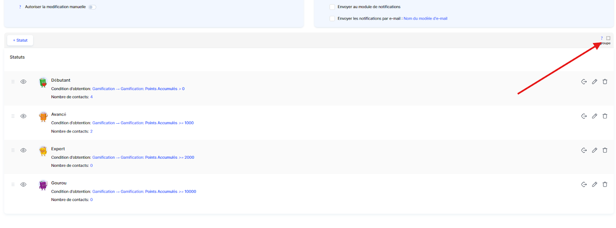Open Débutant condition Points Accumulés > 0
Image resolution: width=616 pixels, height=228 pixels.
click(138, 89)
